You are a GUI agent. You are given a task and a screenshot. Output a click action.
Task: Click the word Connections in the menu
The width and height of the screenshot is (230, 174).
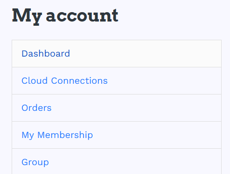79,81
